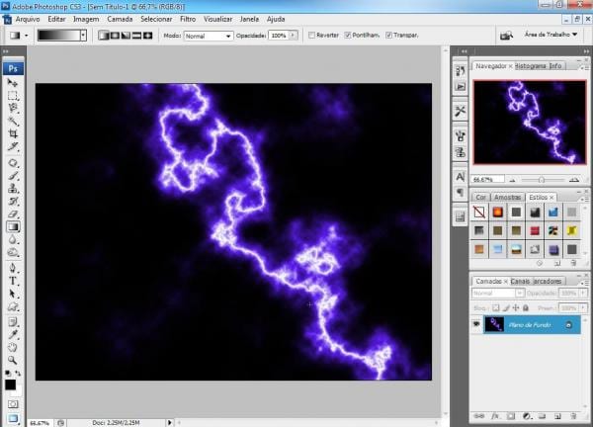Open the Imagem menu
593x427 pixels.
(x=86, y=20)
